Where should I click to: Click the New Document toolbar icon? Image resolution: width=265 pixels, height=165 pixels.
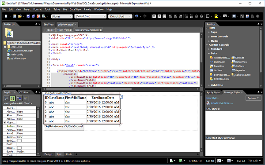coord(6,16)
